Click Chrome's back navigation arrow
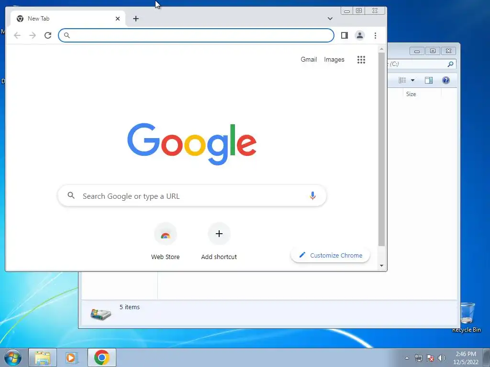Image resolution: width=490 pixels, height=367 pixels. 17,35
